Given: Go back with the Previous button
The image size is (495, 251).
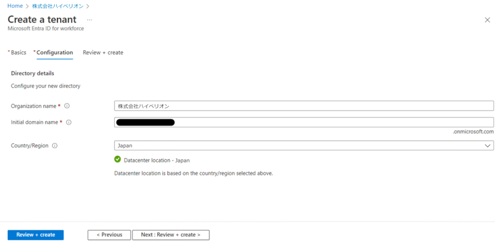Looking at the screenshot, I should [x=109, y=235].
